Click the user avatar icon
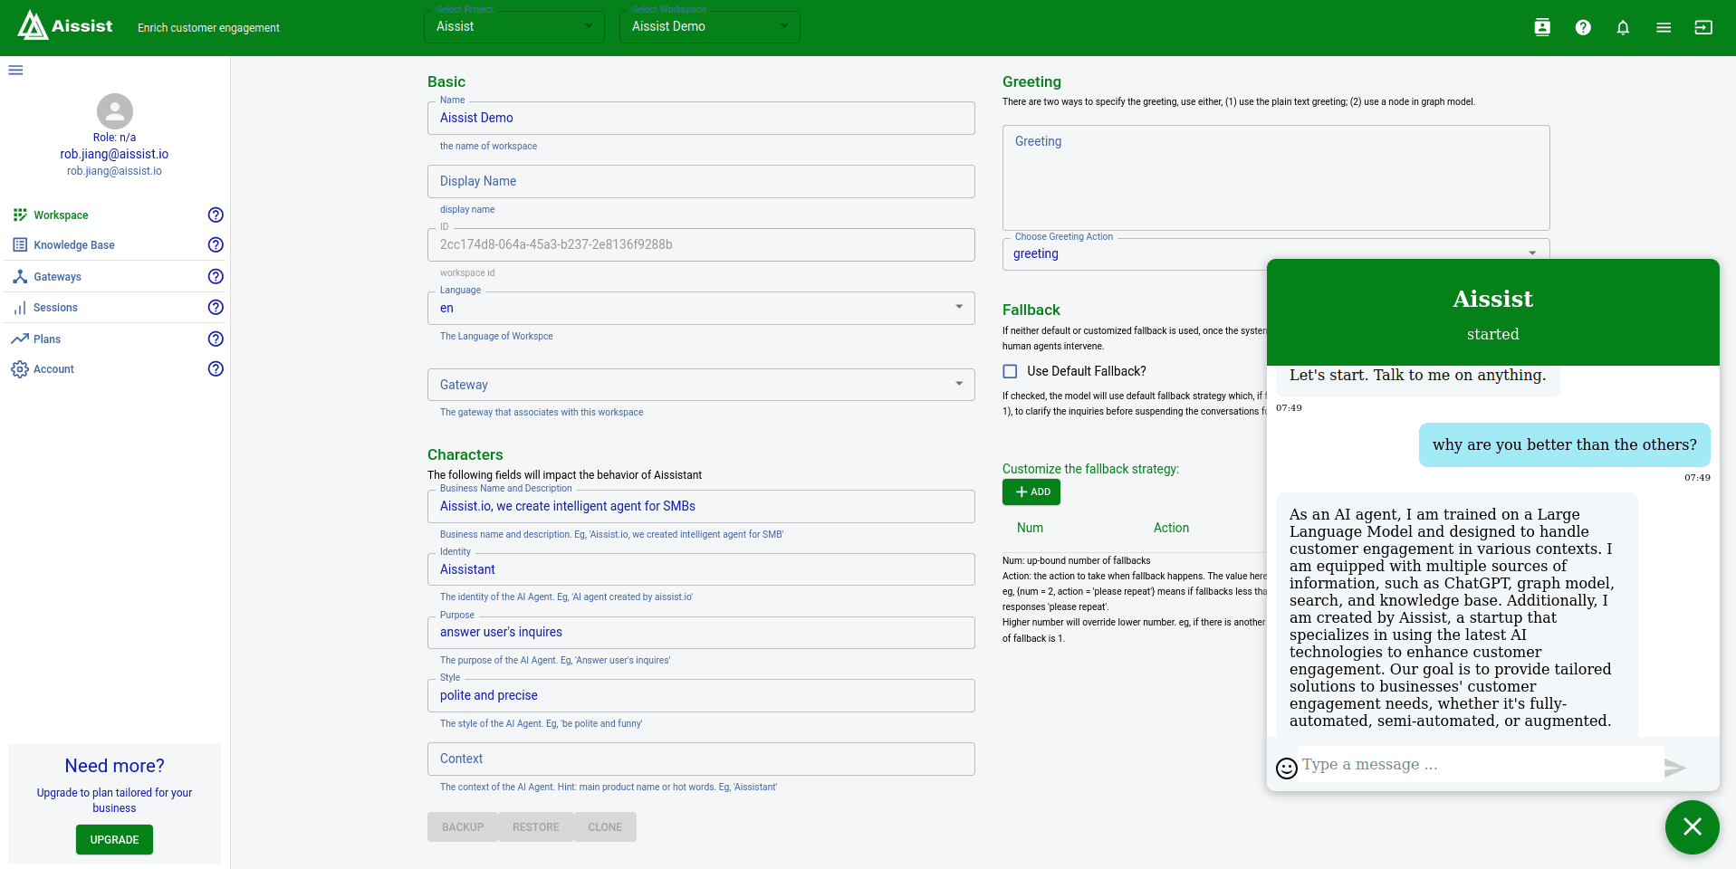The image size is (1736, 869). [x=115, y=111]
